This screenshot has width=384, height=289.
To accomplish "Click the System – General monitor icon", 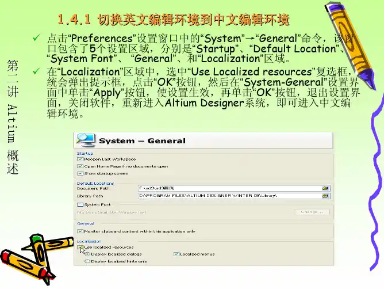I will [x=86, y=140].
